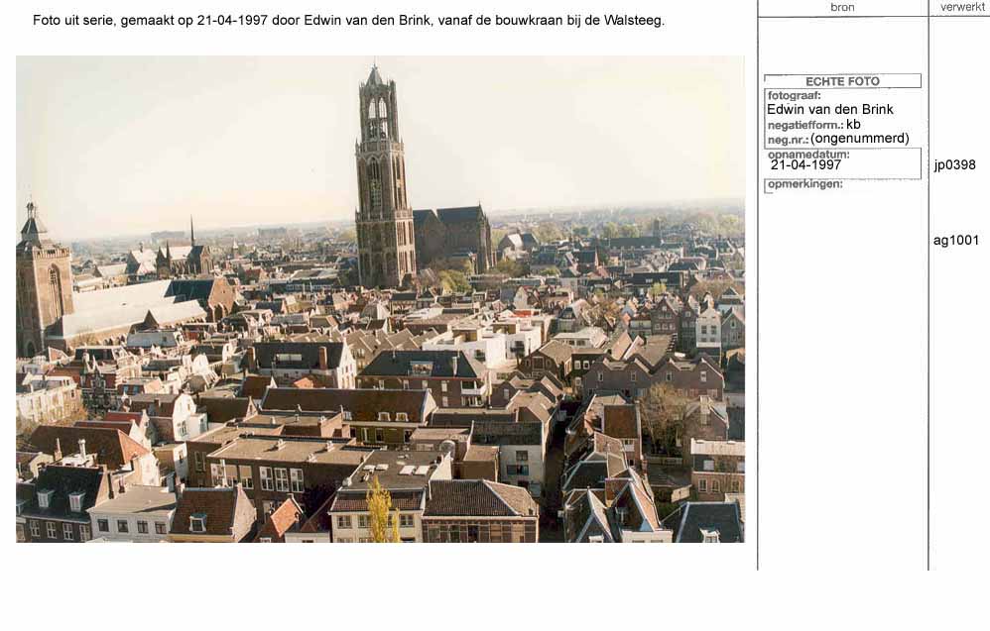
Task: Click the date 21-04-1997 in the info box
Action: point(805,165)
